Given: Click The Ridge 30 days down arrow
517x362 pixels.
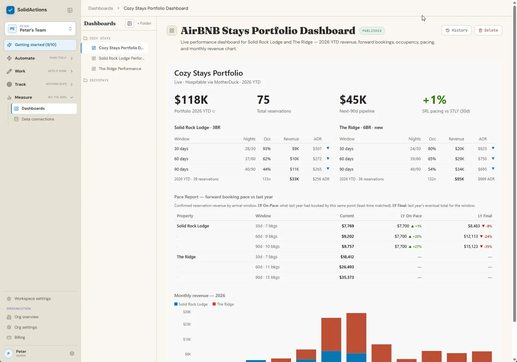Looking at the screenshot, I should coord(493,149).
